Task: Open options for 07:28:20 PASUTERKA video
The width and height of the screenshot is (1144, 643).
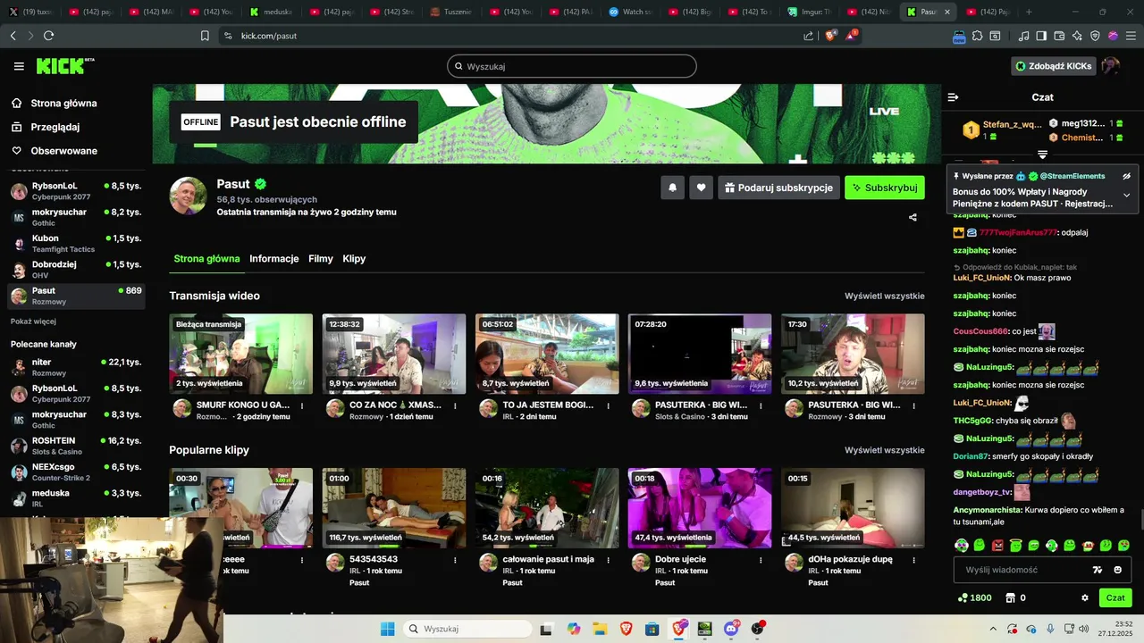Action: (761, 405)
